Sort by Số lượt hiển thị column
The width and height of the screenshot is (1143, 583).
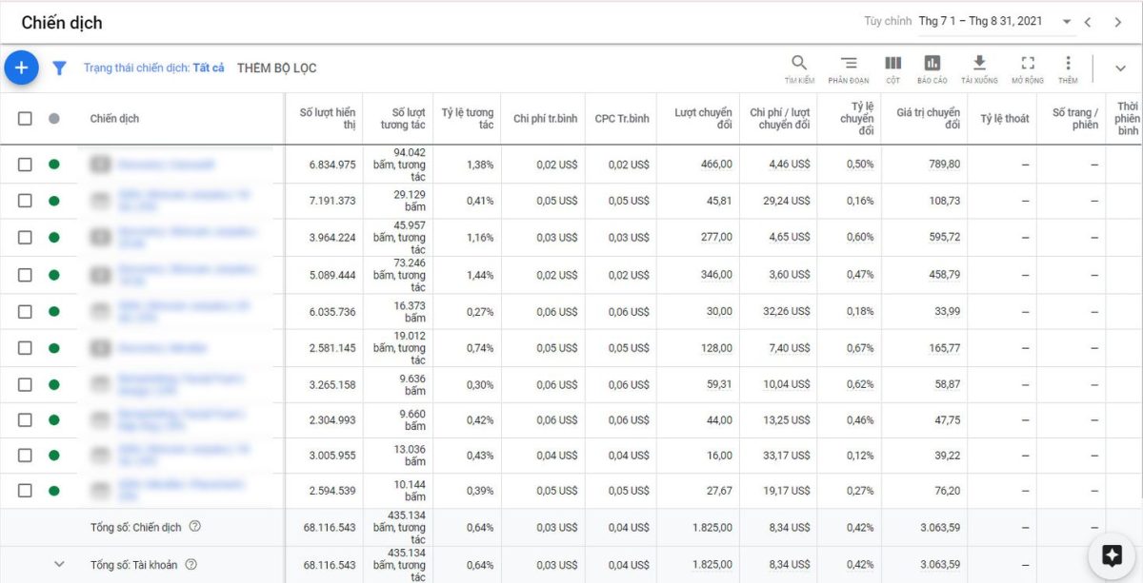(x=328, y=119)
